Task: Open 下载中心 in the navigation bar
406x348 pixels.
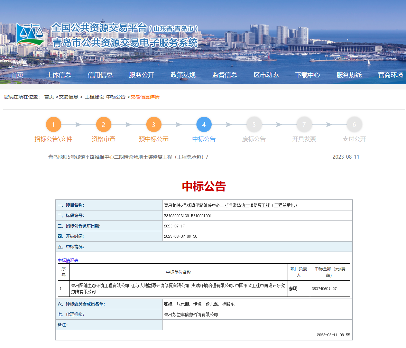Action: tap(307, 75)
